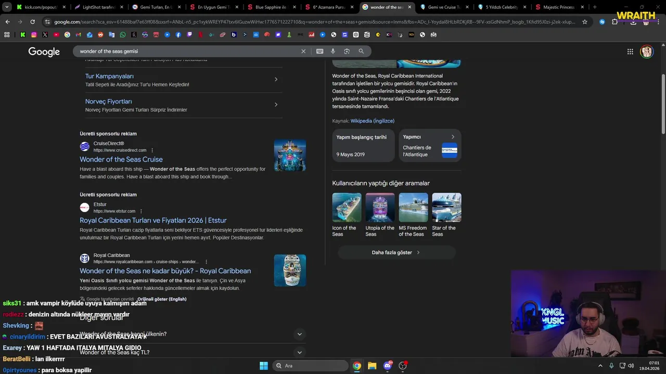Switch to kick.com/popout tab
This screenshot has height=374, width=666.
(40, 7)
